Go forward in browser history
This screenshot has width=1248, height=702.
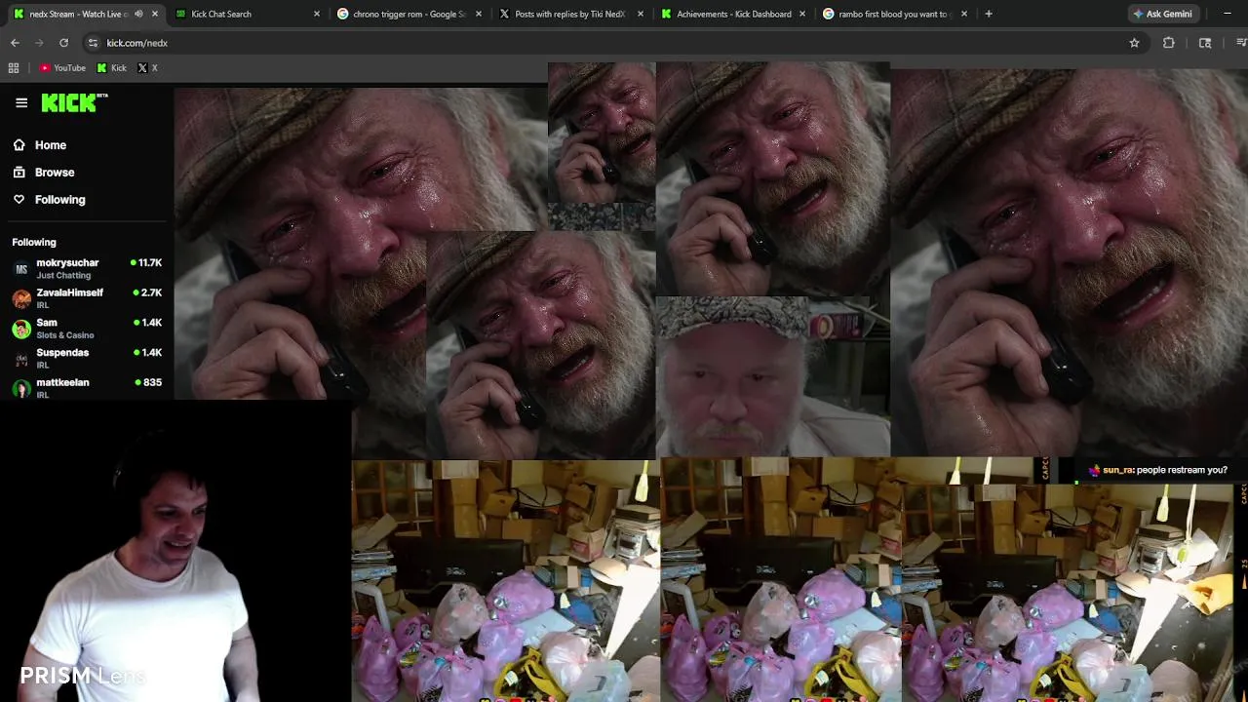click(x=39, y=43)
